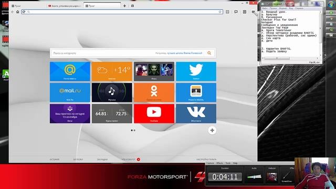Open the music note tile

pyautogui.click(x=112, y=92)
